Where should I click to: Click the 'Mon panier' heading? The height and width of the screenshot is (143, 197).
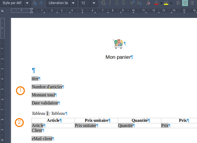[118, 57]
